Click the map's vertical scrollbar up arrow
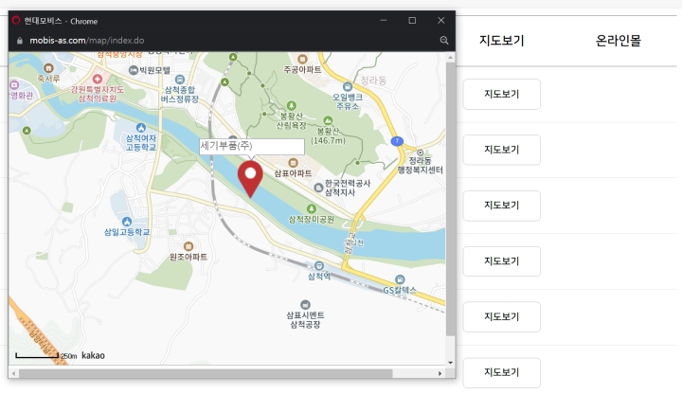The height and width of the screenshot is (394, 682). 450,58
